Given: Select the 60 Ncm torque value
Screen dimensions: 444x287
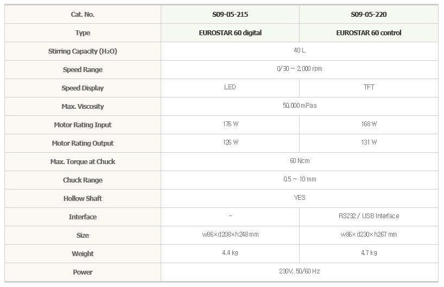Looking at the screenshot, I should pyautogui.click(x=300, y=161).
